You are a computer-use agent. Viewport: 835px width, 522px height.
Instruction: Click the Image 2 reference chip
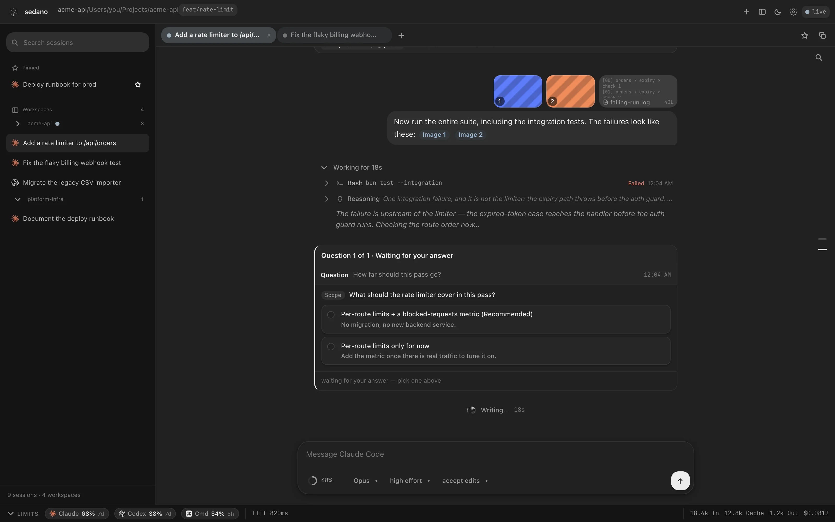click(470, 135)
